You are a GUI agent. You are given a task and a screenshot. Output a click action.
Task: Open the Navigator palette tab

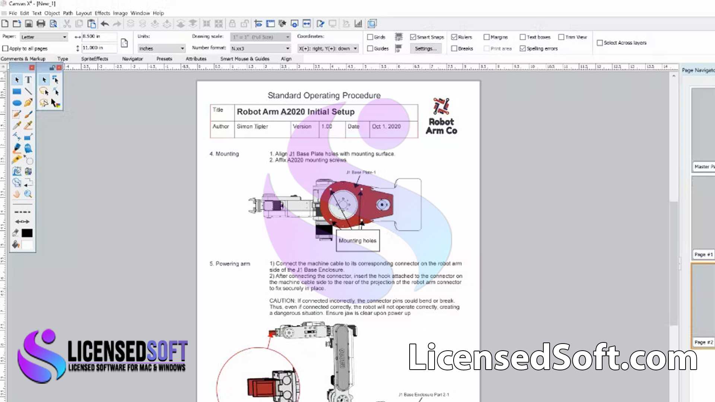132,59
